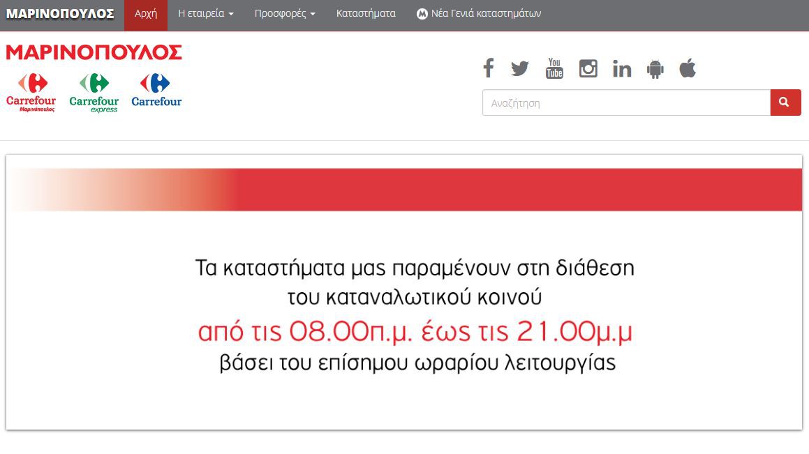Click the blue Carrefour logo
Screen dimensions: 809x454
click(x=156, y=91)
